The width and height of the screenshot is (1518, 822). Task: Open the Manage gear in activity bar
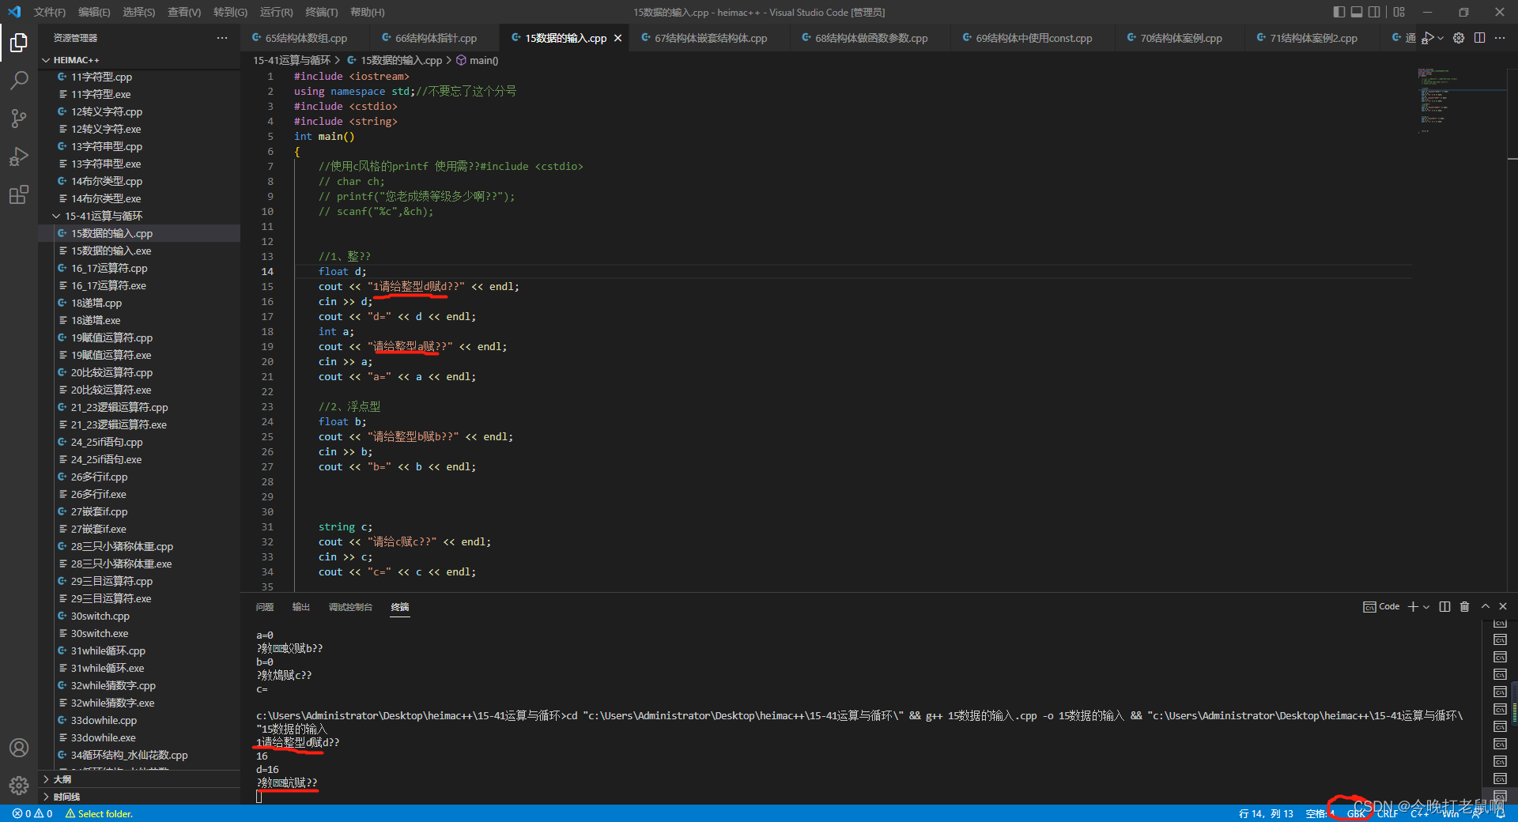coord(19,785)
